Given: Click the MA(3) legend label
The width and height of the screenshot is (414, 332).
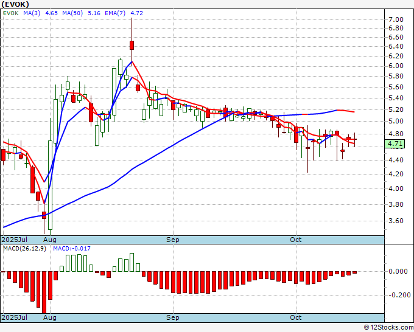Looking at the screenshot, I should [x=32, y=13].
